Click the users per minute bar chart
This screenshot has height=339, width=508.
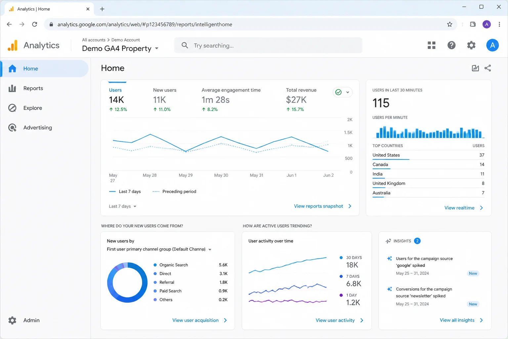[429, 132]
